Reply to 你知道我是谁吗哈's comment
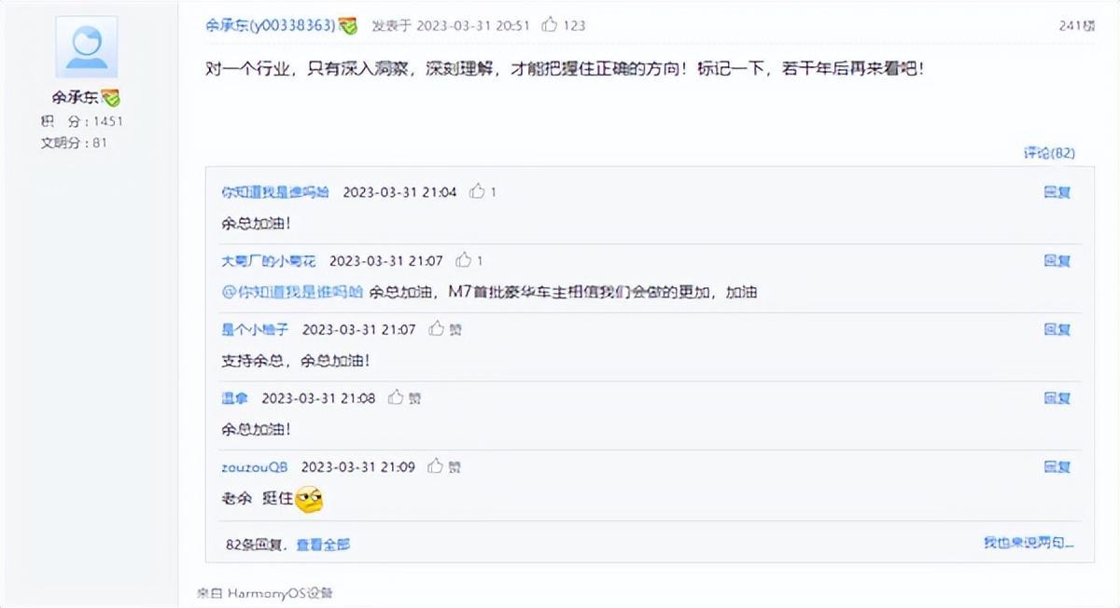 (1057, 192)
